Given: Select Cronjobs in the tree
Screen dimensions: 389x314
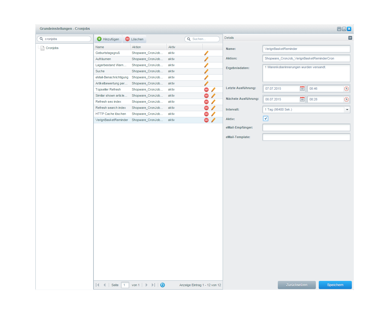Looking at the screenshot, I should coord(52,48).
